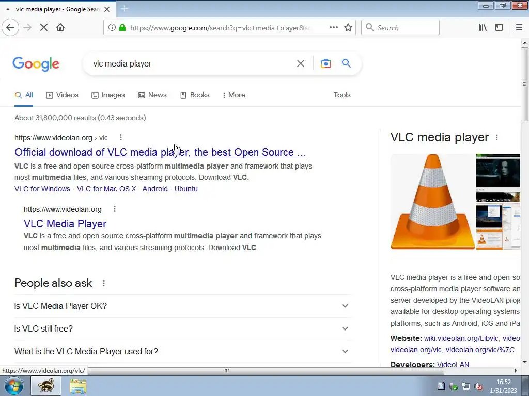Open the Library bookshelf icon
Screen dimensions: 529x396
click(x=483, y=28)
